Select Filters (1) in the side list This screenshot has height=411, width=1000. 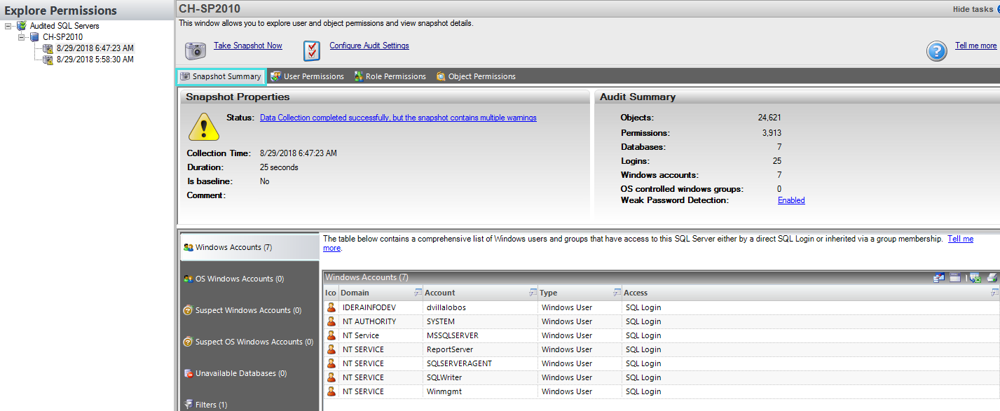(249, 404)
